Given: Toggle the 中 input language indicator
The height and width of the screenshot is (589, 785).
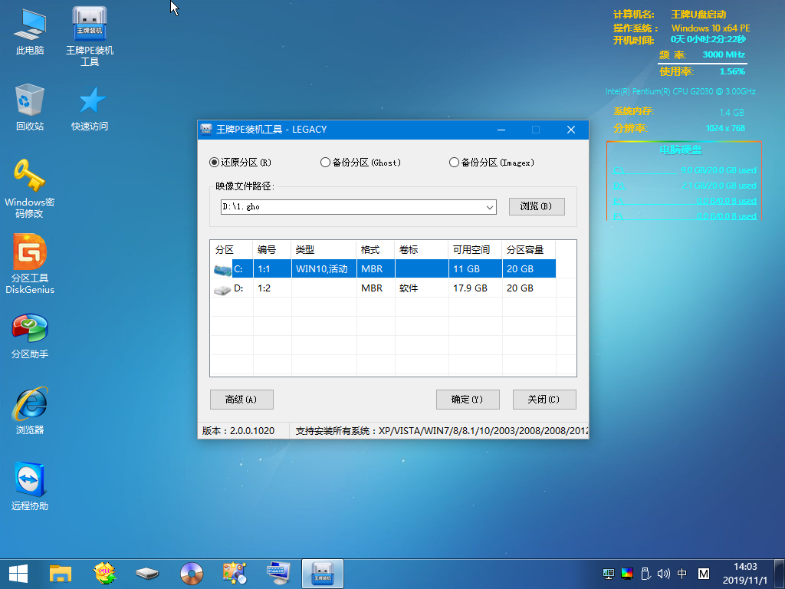Looking at the screenshot, I should [682, 574].
